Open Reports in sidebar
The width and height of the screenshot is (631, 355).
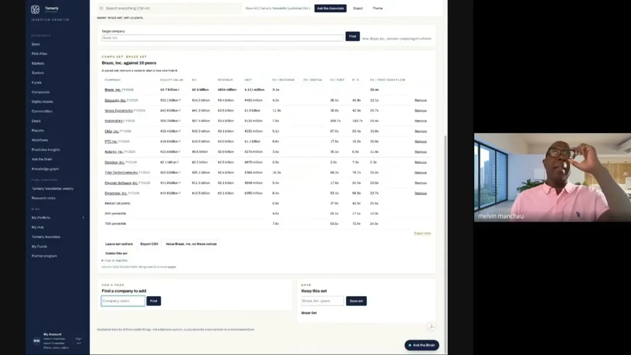[38, 130]
